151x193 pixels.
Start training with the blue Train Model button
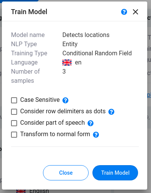(x=115, y=173)
